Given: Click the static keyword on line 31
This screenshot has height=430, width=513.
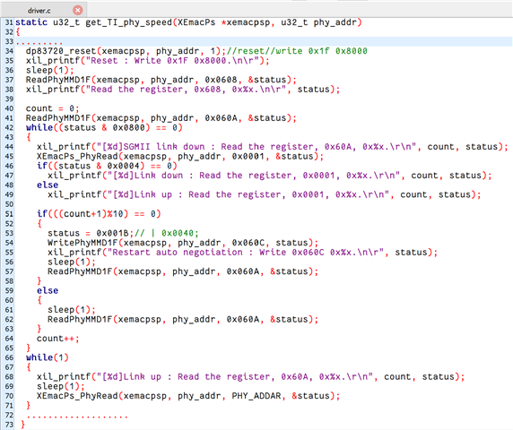Looking at the screenshot, I should 31,22.
